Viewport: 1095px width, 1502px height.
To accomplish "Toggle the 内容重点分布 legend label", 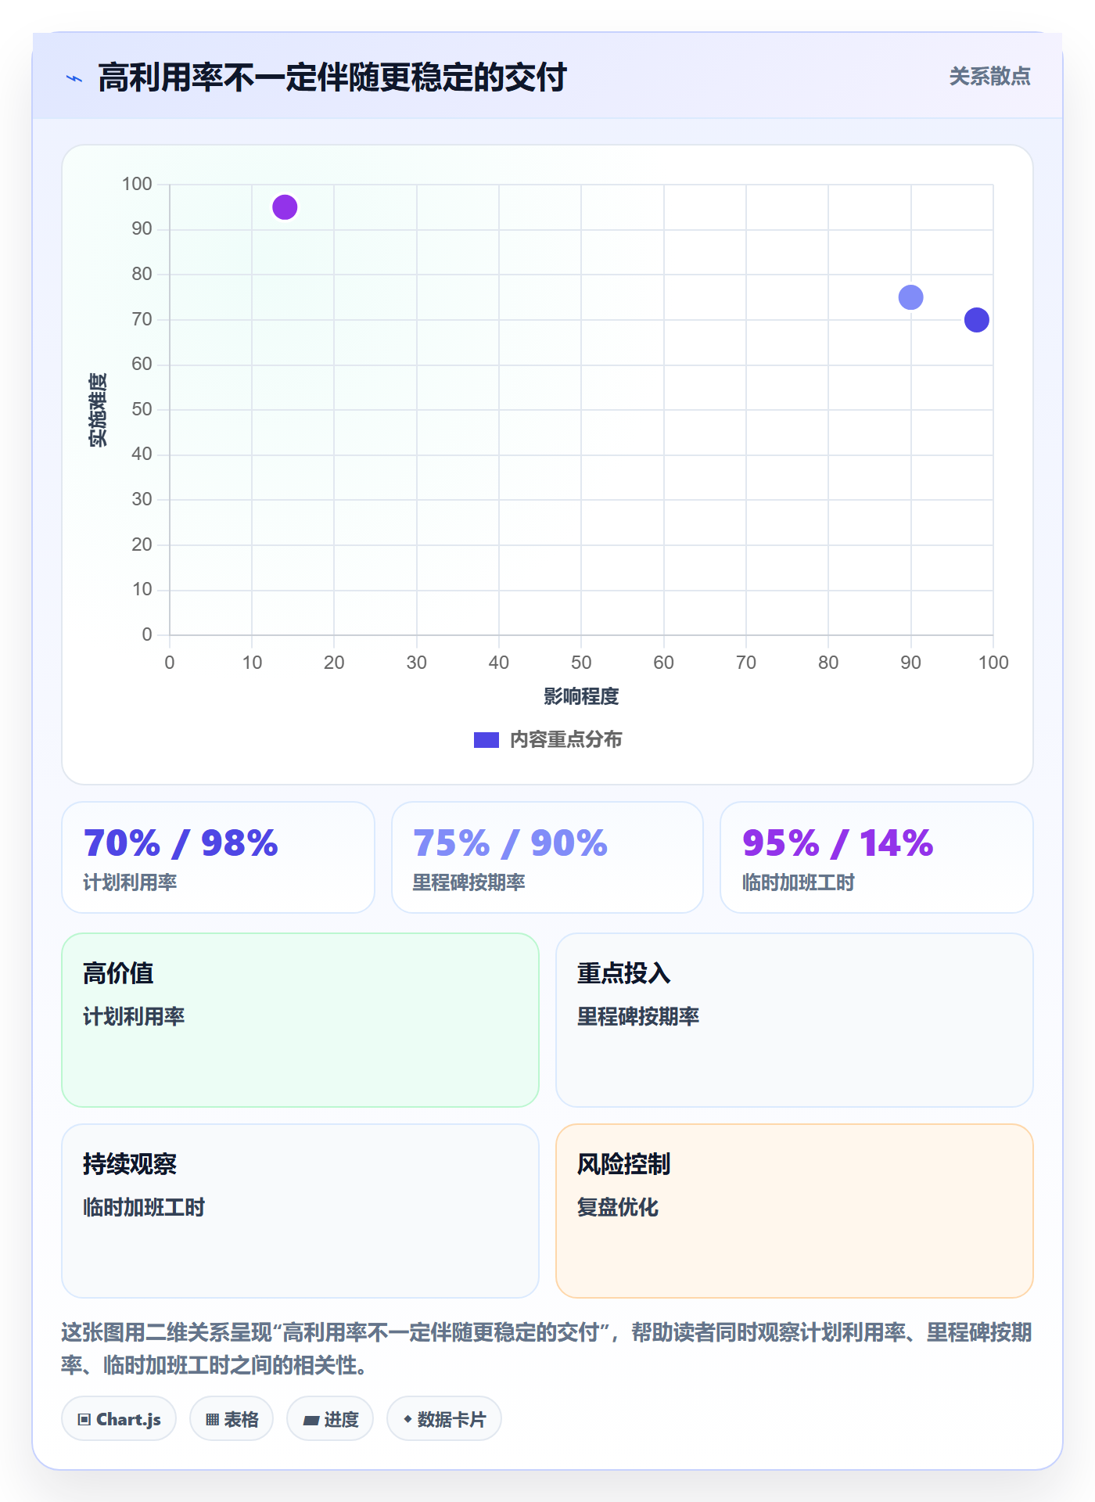I will click(x=565, y=740).
